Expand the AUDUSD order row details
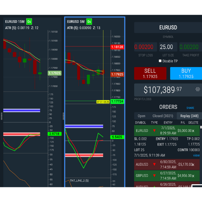 coord(167,164)
